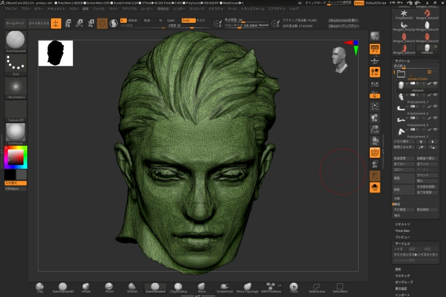Choose the Inflate brush
Viewport: 446px width, 297px height.
[x=86, y=288]
